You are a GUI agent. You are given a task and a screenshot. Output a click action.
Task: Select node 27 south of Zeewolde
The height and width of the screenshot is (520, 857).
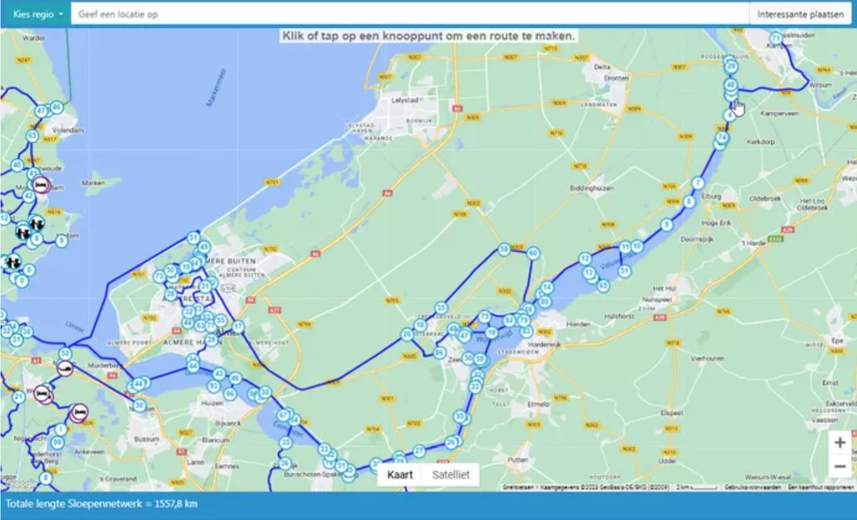(x=419, y=451)
